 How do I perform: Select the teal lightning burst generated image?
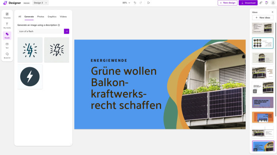pos(30,50)
